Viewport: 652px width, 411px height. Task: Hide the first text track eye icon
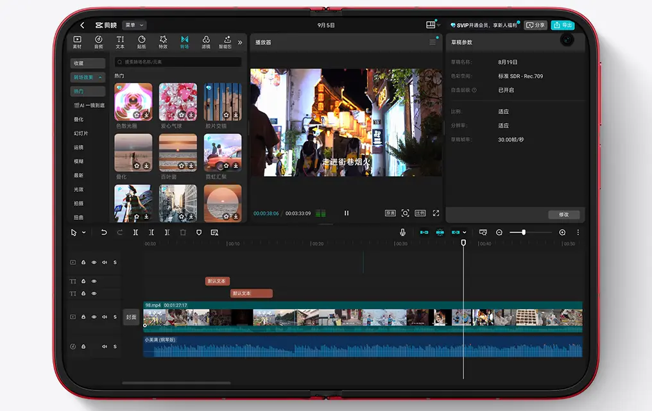94,281
